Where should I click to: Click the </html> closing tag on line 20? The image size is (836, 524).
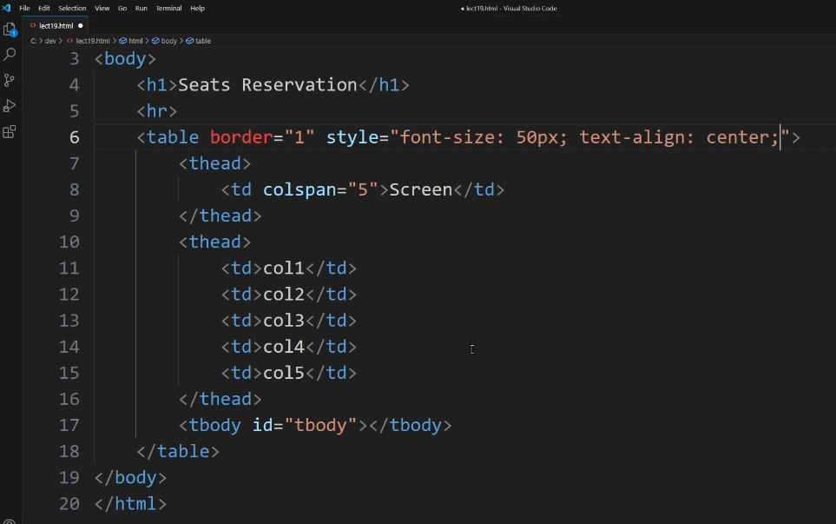pos(130,503)
